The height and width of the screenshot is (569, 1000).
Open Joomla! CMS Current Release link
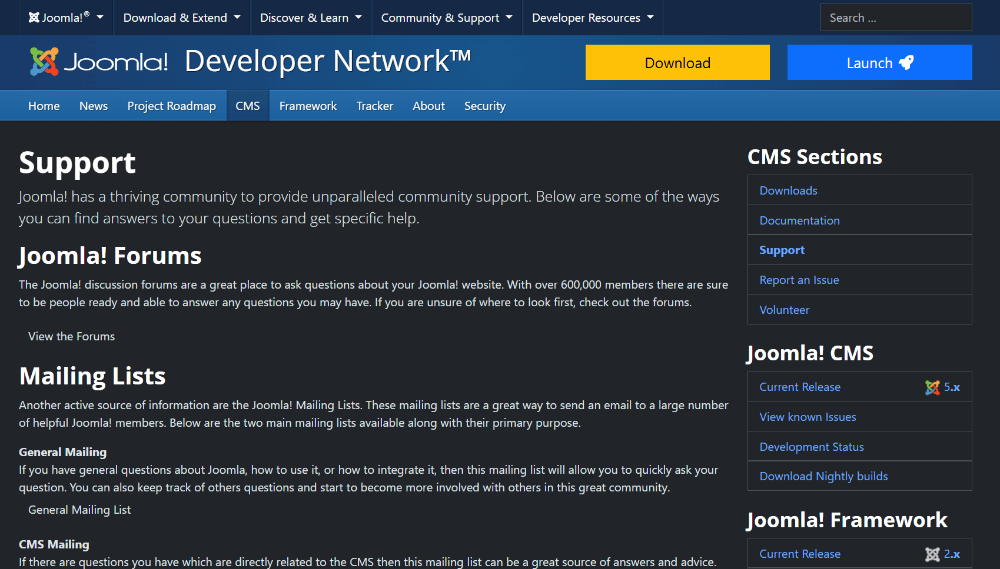click(800, 387)
